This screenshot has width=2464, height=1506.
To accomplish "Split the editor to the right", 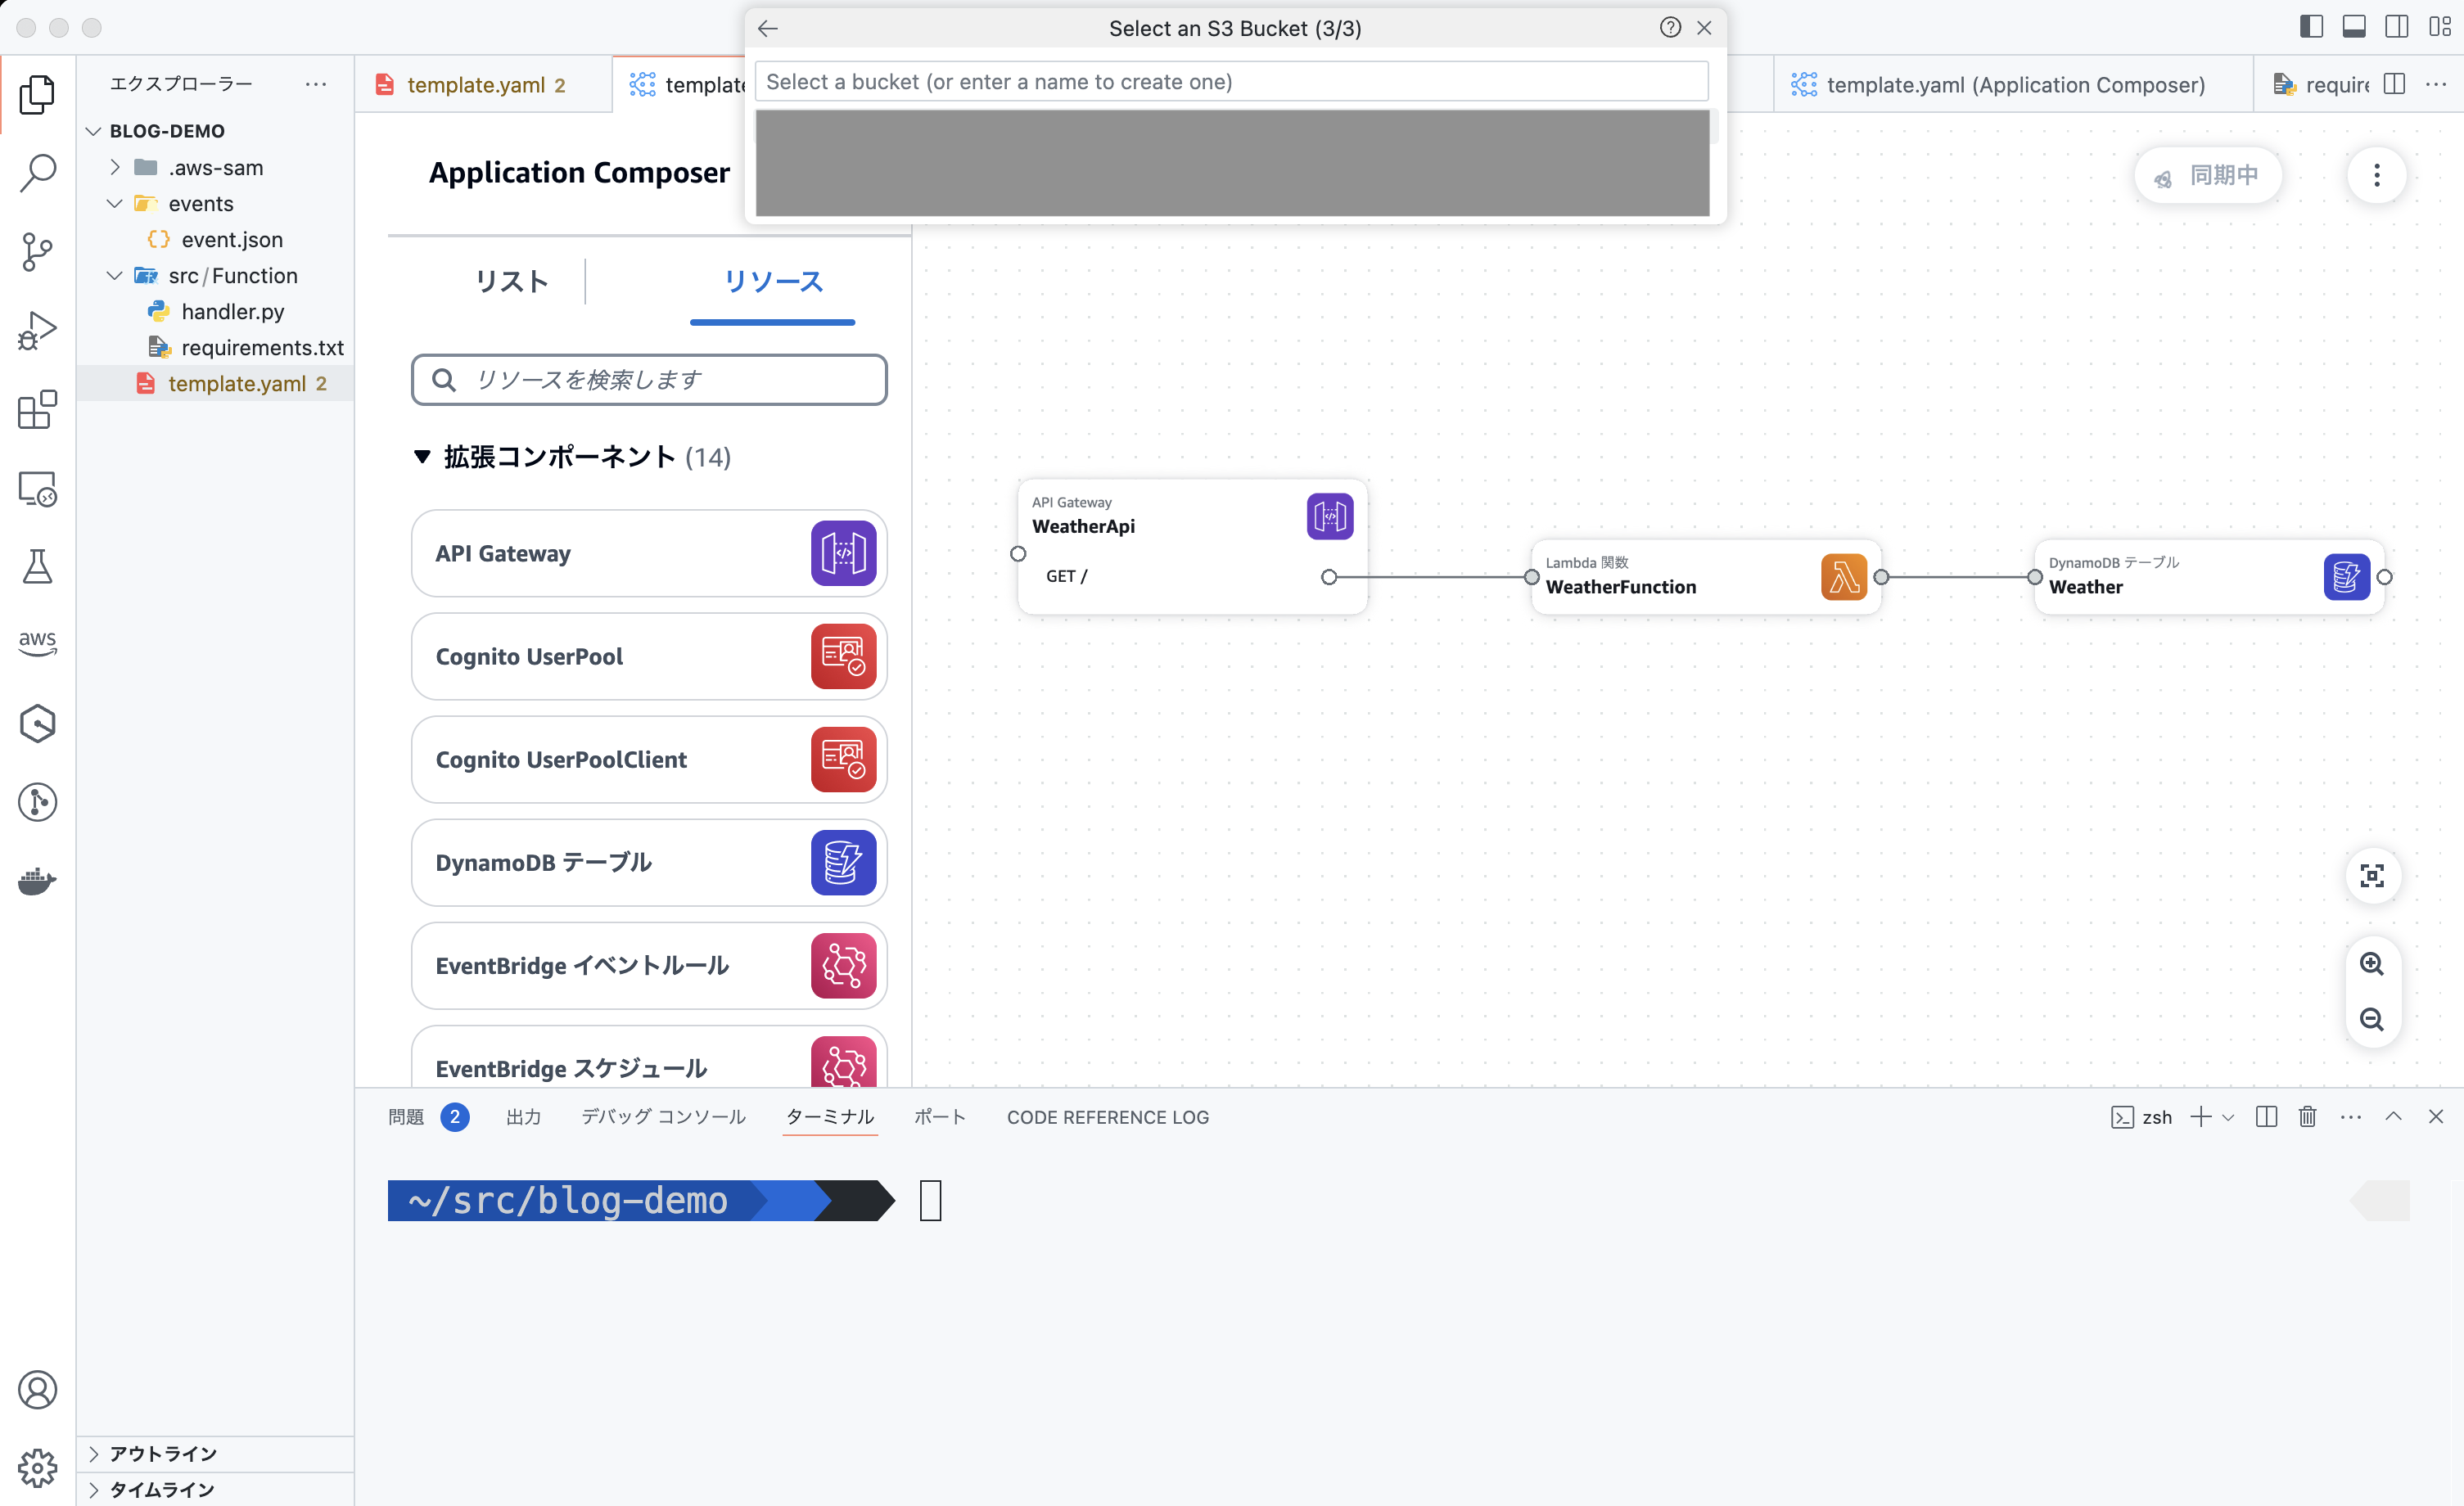I will (x=2394, y=84).
